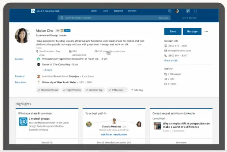Open article 'Why a simple shift in perspective'
The width and height of the screenshot is (227, 152).
point(186,125)
